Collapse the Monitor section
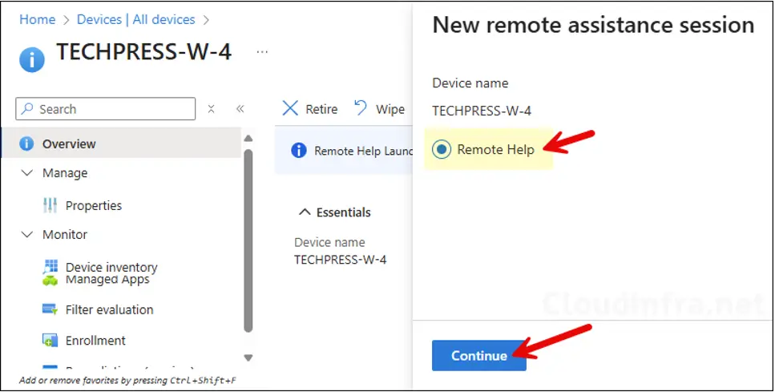The height and width of the screenshot is (392, 775). (26, 235)
